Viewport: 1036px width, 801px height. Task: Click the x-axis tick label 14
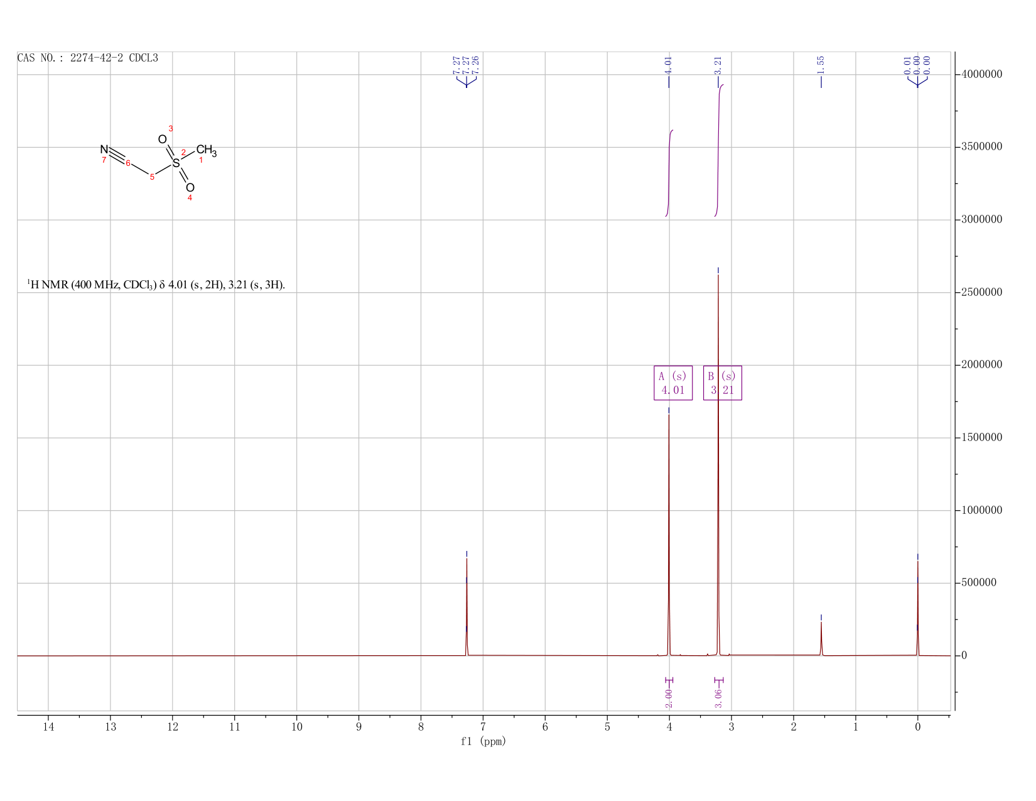[x=48, y=727]
